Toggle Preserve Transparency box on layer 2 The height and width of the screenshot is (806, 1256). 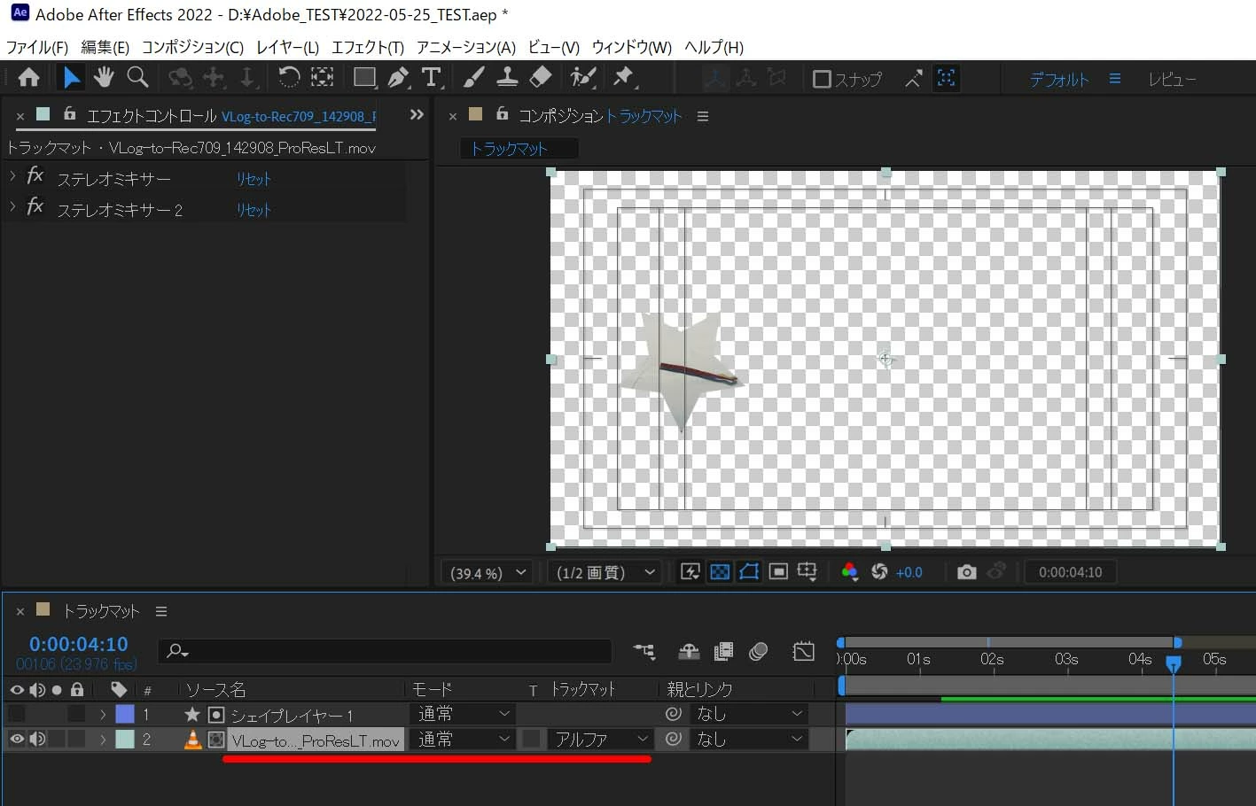click(532, 739)
